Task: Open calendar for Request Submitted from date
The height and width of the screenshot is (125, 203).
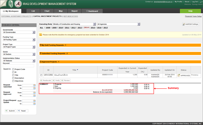Action: (34, 85)
